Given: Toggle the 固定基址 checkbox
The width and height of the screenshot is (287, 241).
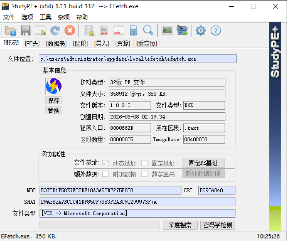Looking at the screenshot, I should coord(144,163).
